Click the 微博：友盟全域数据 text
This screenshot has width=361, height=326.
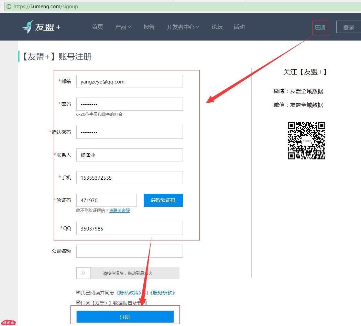coord(298,91)
